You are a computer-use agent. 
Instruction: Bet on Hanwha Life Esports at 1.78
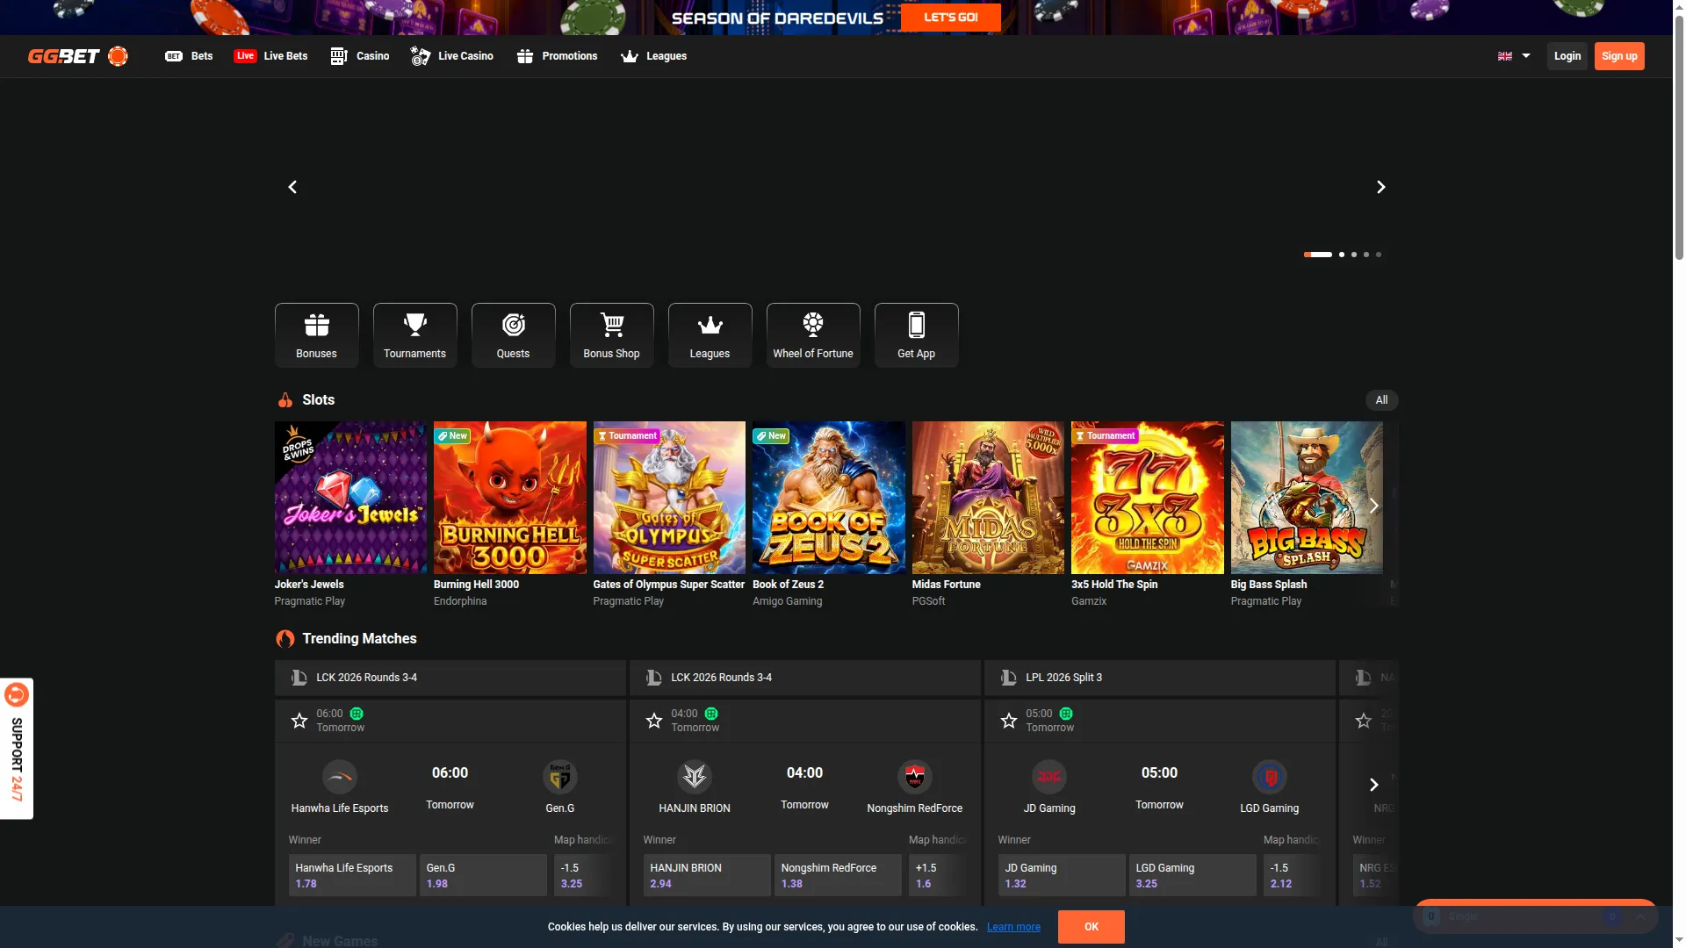pyautogui.click(x=352, y=875)
